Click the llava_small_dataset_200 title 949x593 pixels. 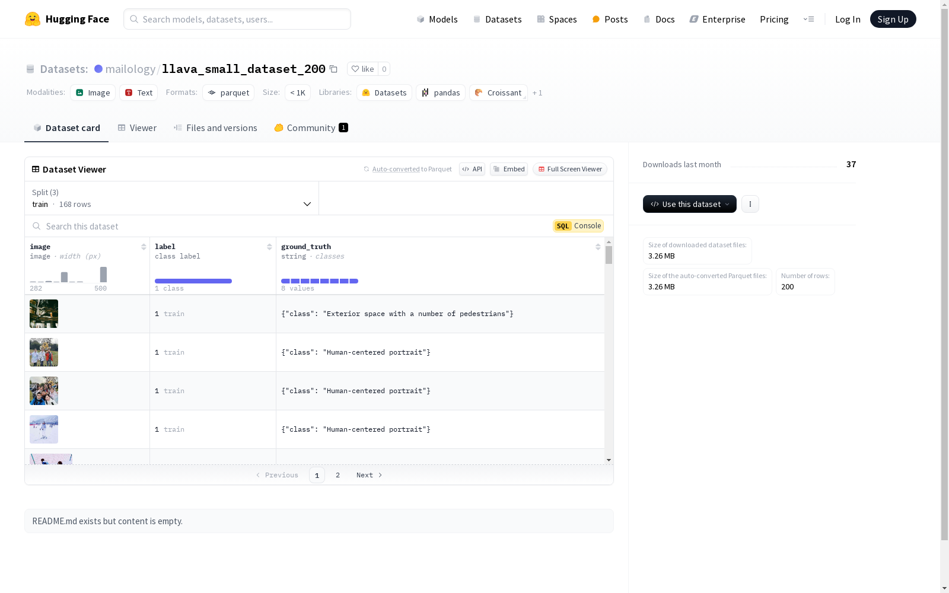pos(244,69)
